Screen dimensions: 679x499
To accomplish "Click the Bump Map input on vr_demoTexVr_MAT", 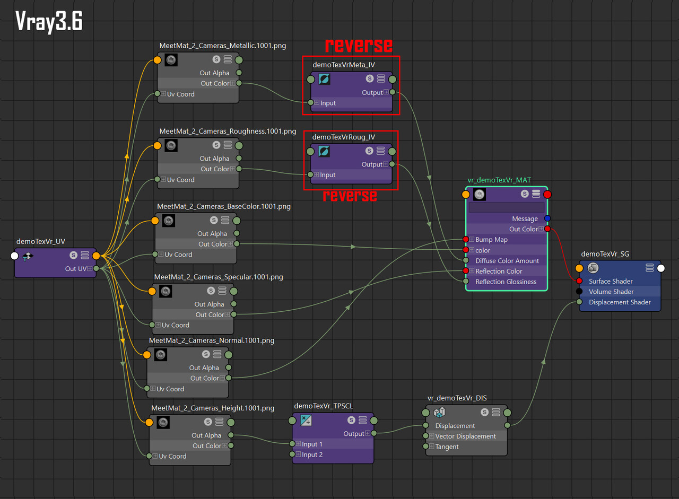I will (466, 239).
